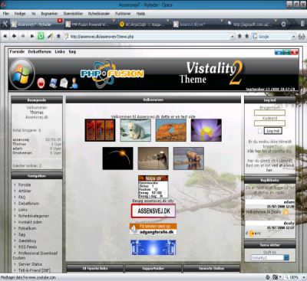
Task: Click the Forside link in top site menu
Action: (17, 51)
